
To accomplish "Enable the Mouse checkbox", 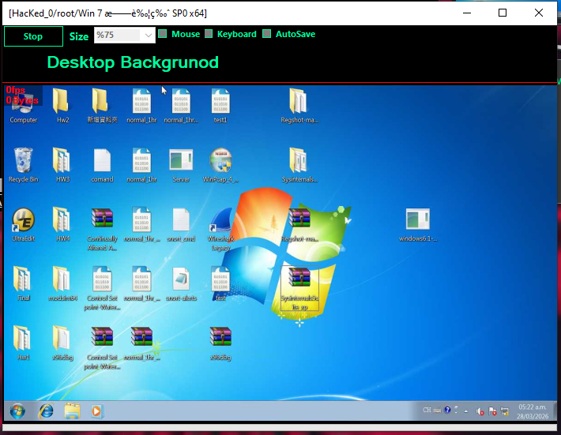I will tap(163, 34).
